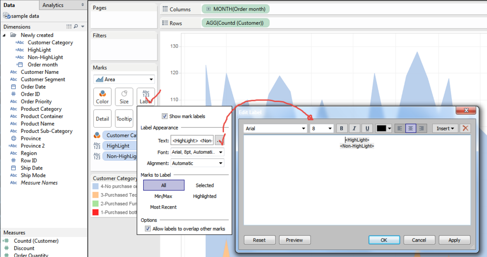Open the label Font dropdown
487x257 pixels.
coord(197,152)
